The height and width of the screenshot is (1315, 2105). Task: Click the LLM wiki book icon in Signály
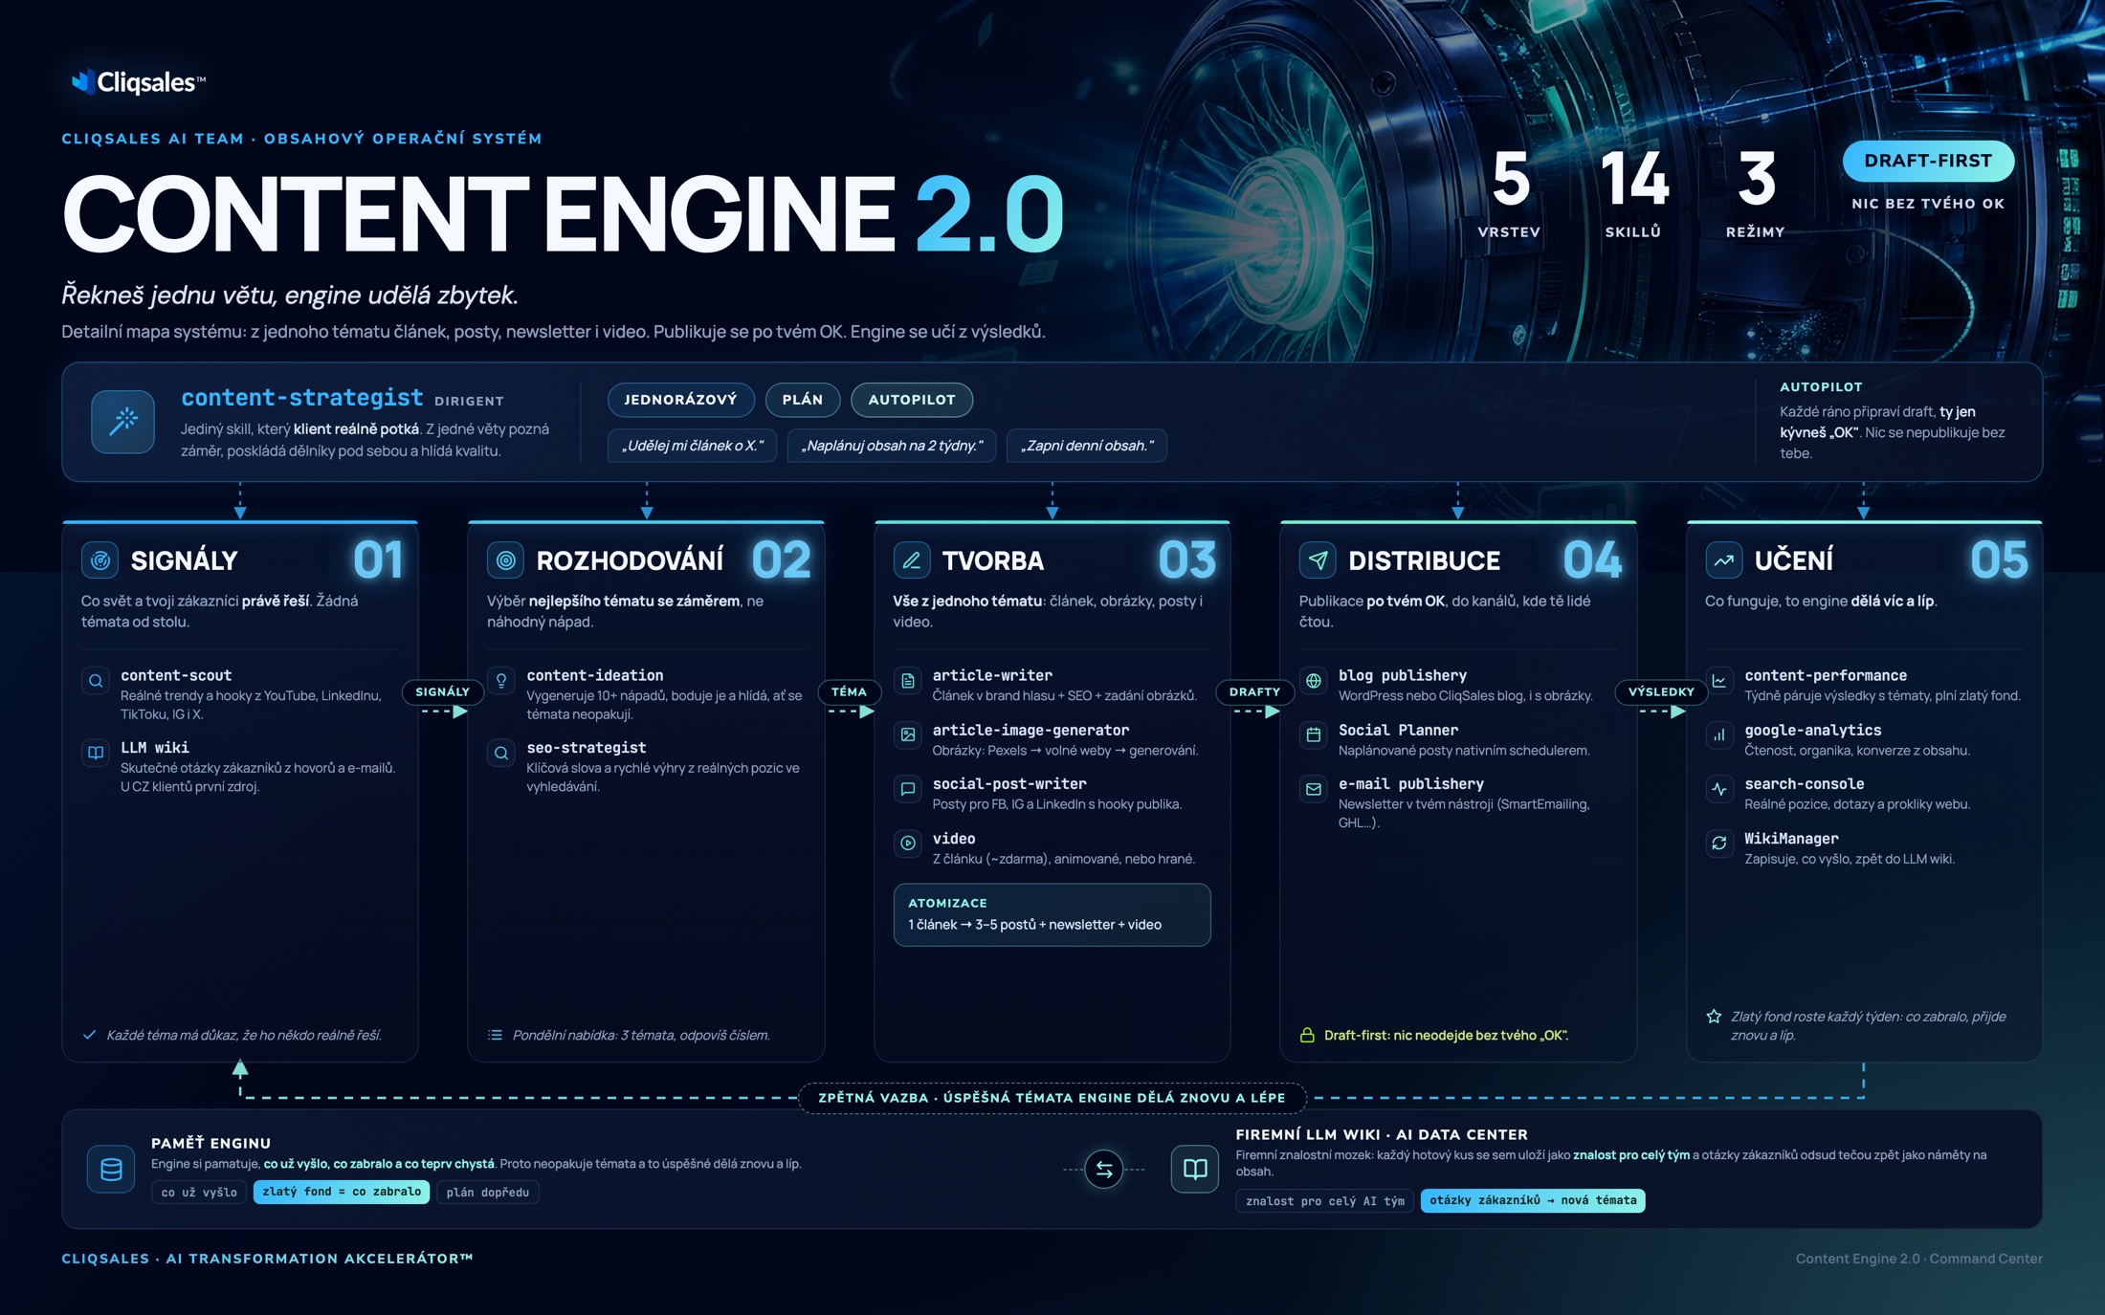pos(96,753)
